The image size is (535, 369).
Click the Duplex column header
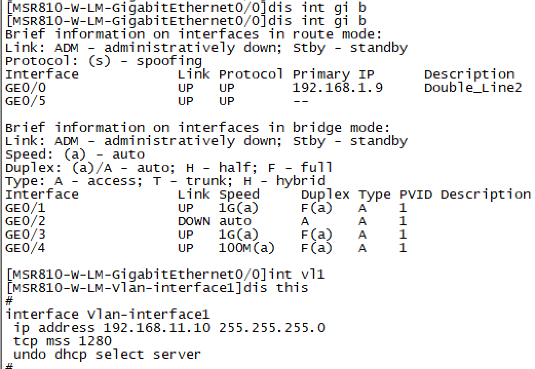325,195
